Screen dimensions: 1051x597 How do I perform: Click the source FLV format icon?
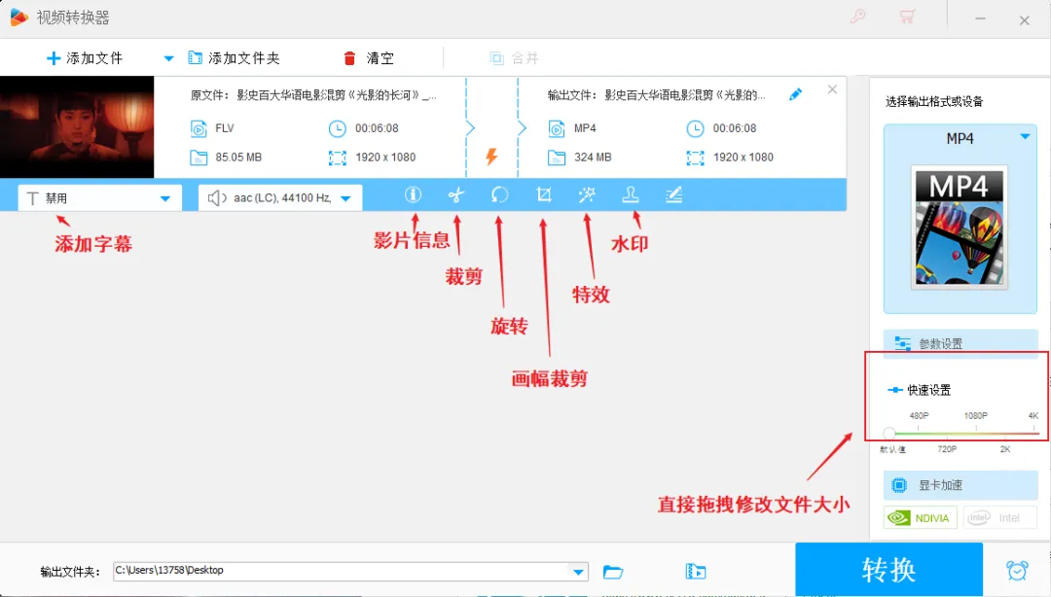pos(199,128)
